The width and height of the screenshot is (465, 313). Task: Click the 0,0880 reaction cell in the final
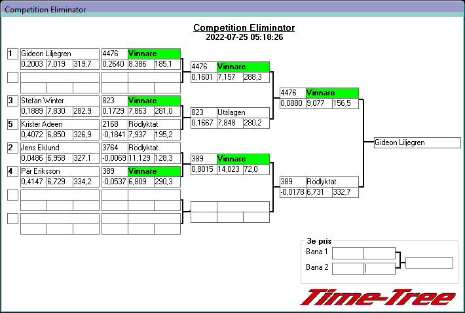[293, 103]
